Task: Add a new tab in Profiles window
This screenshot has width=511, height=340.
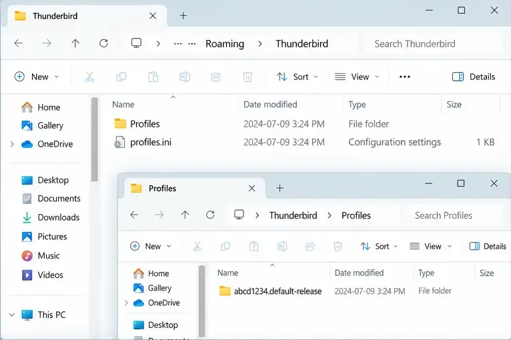Action: pyautogui.click(x=280, y=188)
